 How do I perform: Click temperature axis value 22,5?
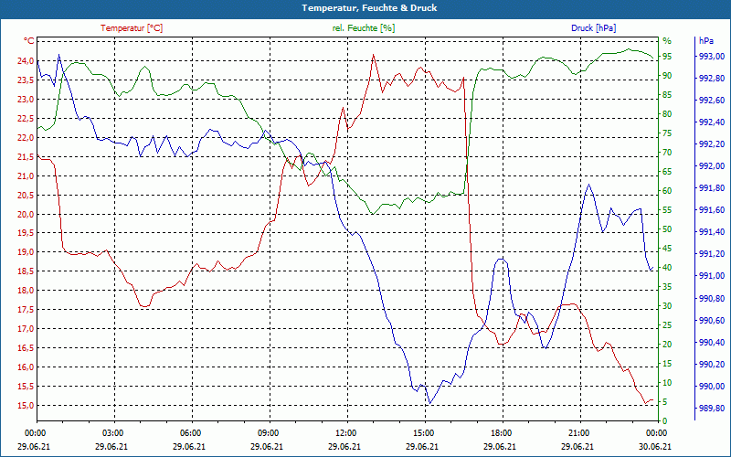pos(26,119)
